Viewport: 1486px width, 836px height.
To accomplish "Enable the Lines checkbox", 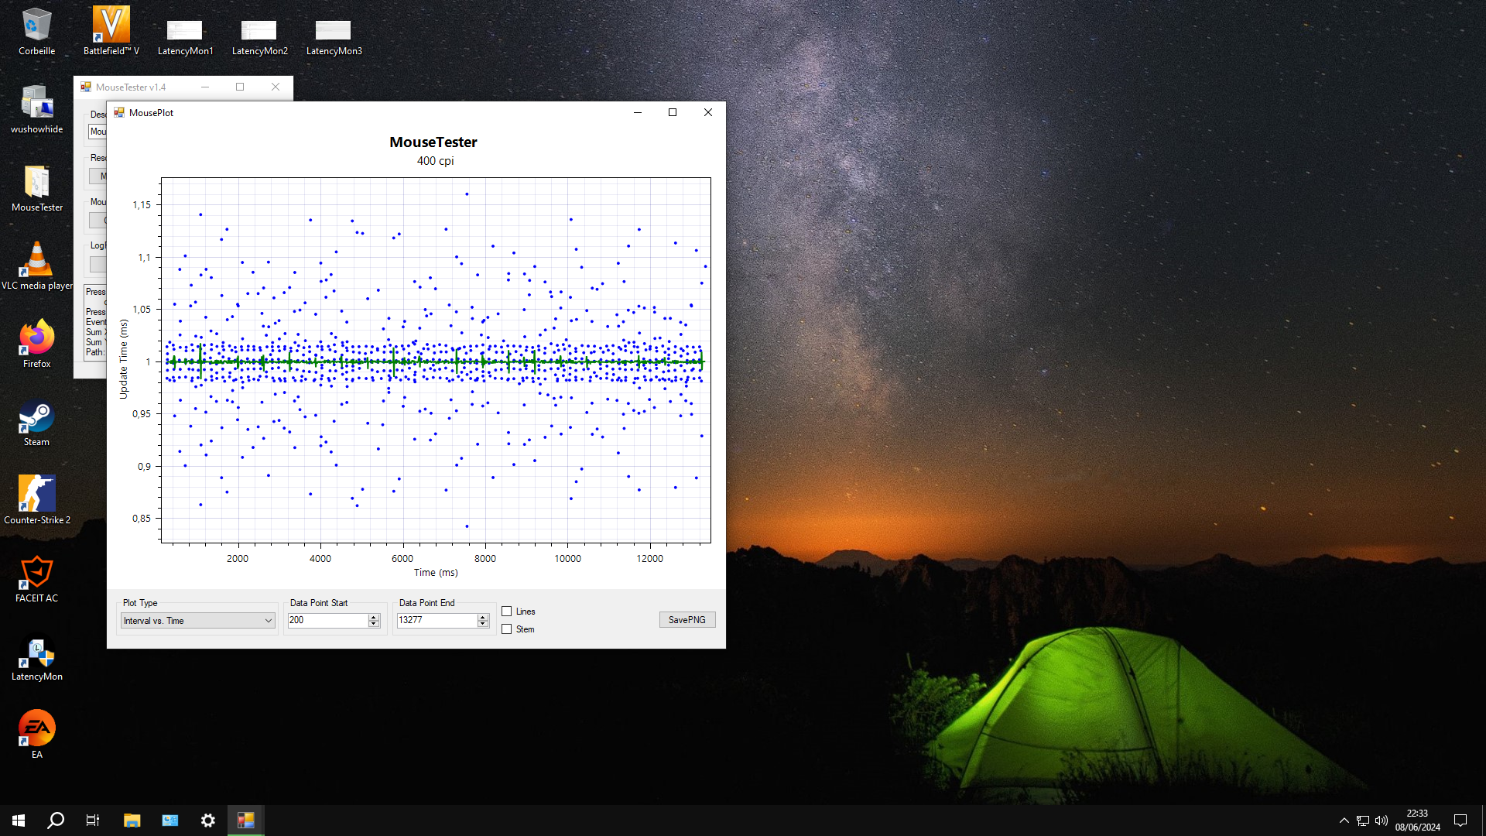I will 507,612.
